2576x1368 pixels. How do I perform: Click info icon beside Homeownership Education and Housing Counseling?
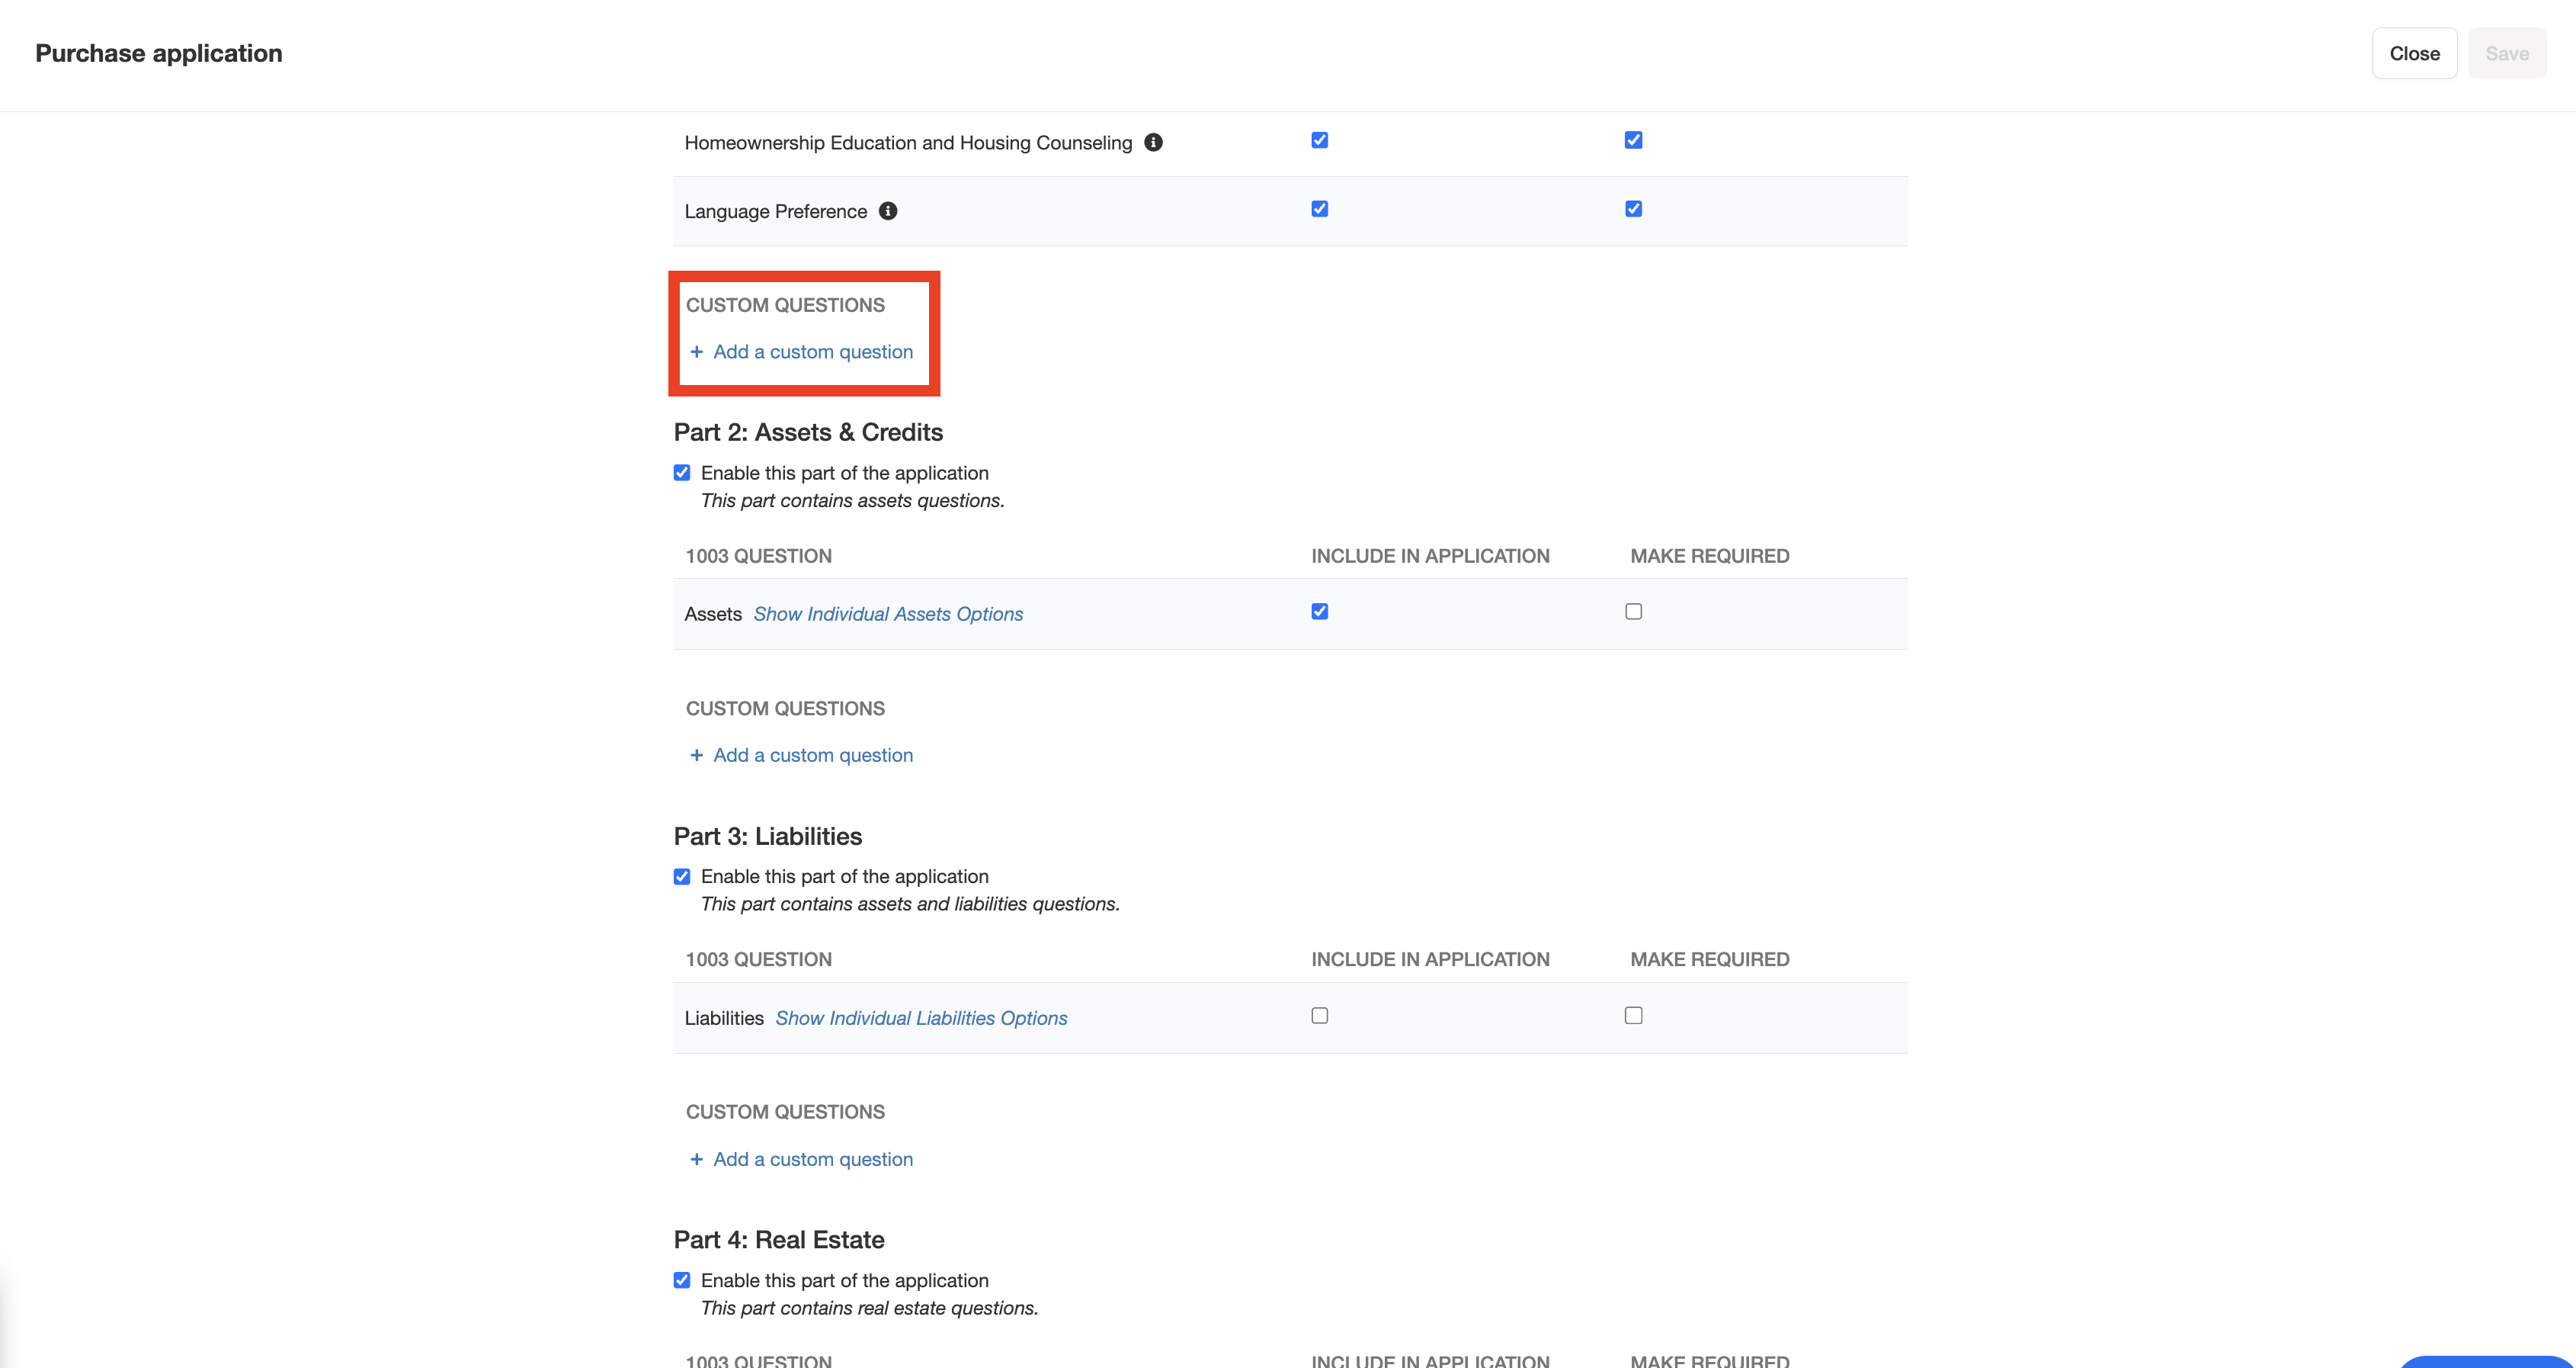coord(1153,142)
